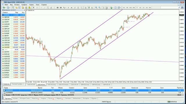Switch to the Символы tab

pos(6,84)
